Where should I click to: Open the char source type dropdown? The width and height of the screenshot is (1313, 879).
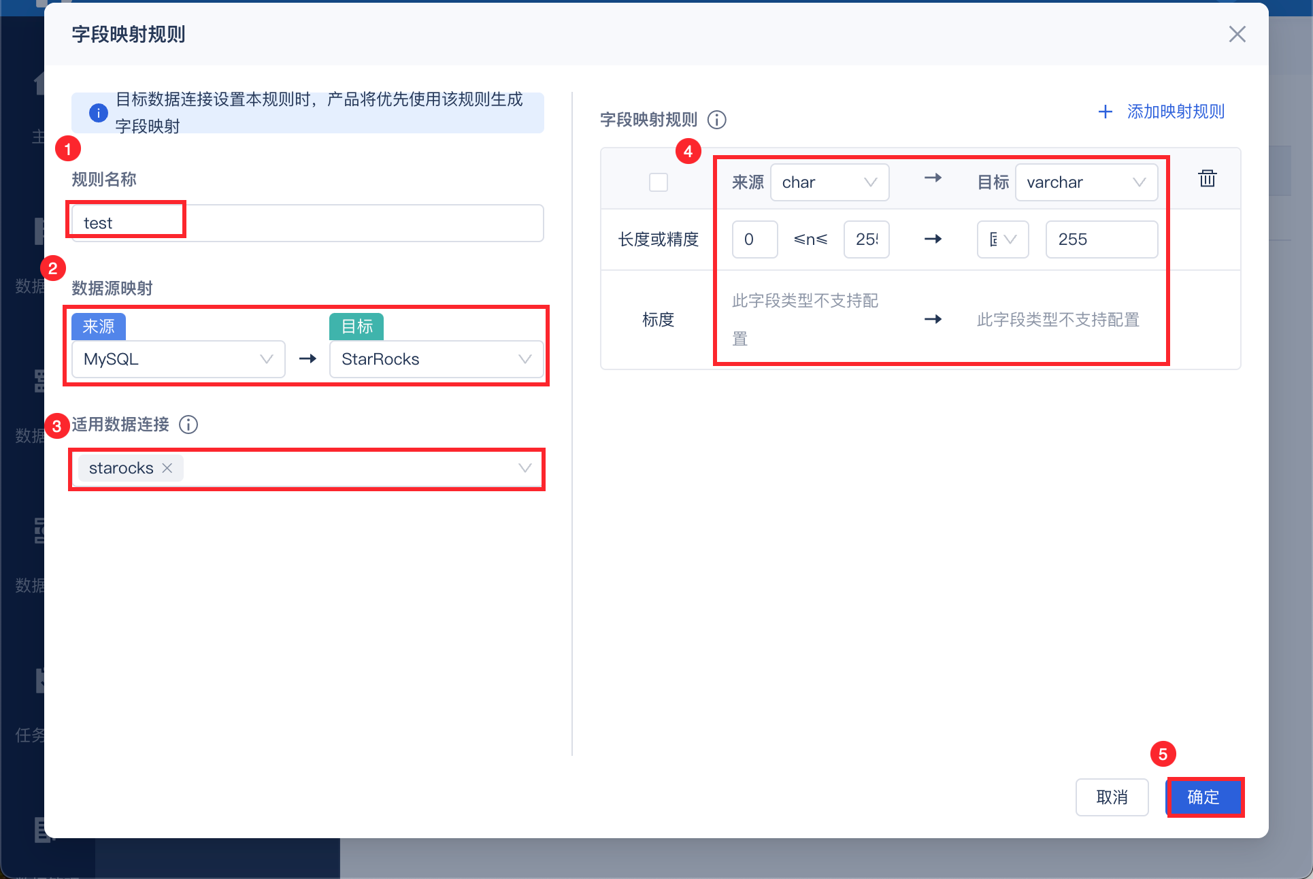(829, 182)
